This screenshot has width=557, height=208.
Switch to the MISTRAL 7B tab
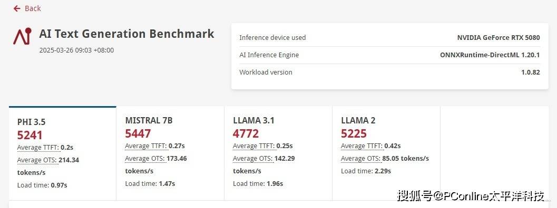point(170,153)
